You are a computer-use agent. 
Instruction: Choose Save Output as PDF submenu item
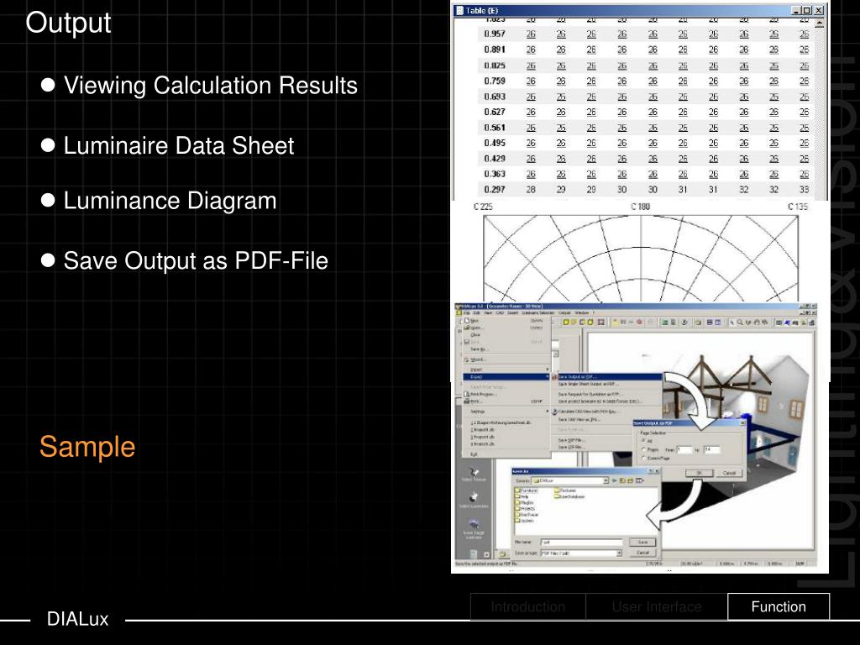[x=606, y=377]
